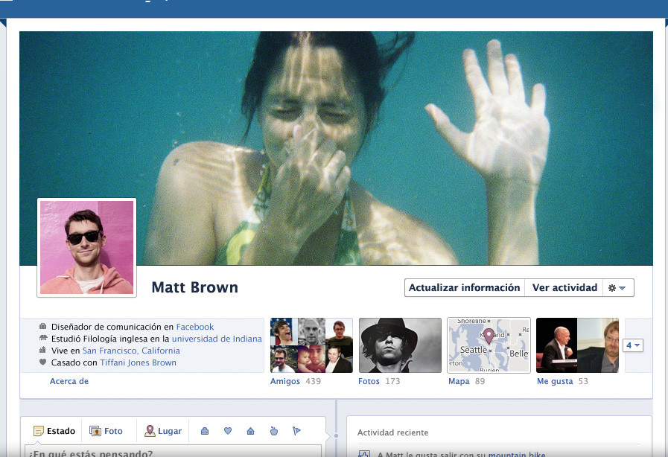
Task: Open the Me gusta 53 link
Action: pos(562,381)
